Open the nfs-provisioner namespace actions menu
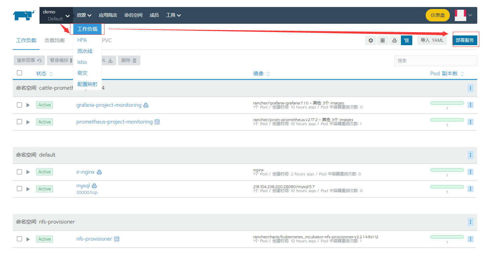The image size is (492, 263). [471, 222]
